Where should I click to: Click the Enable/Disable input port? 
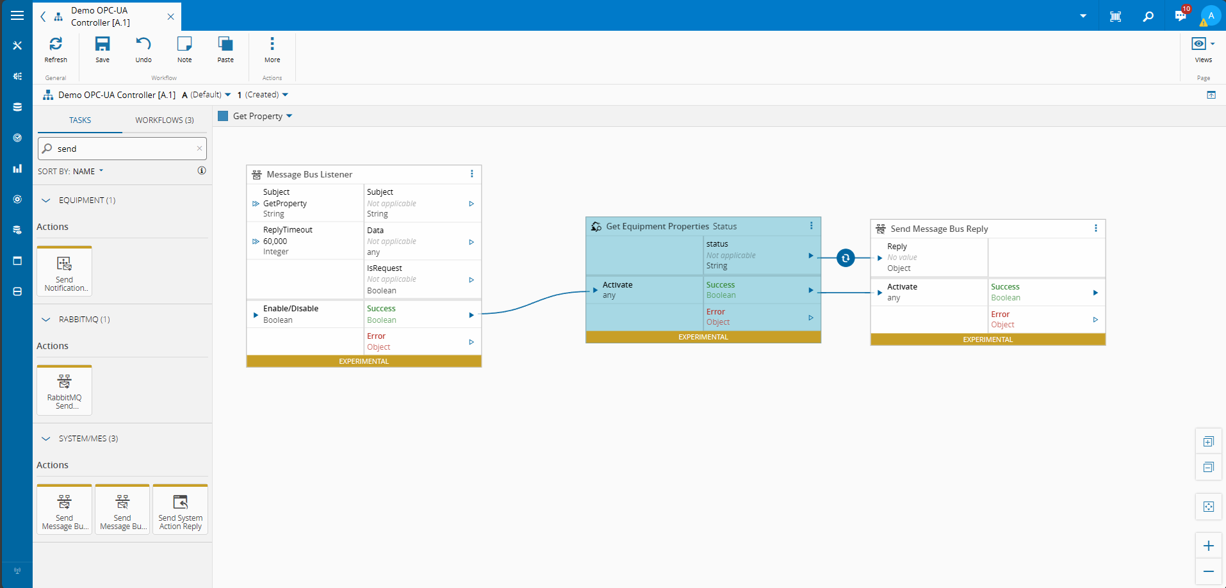coord(256,315)
